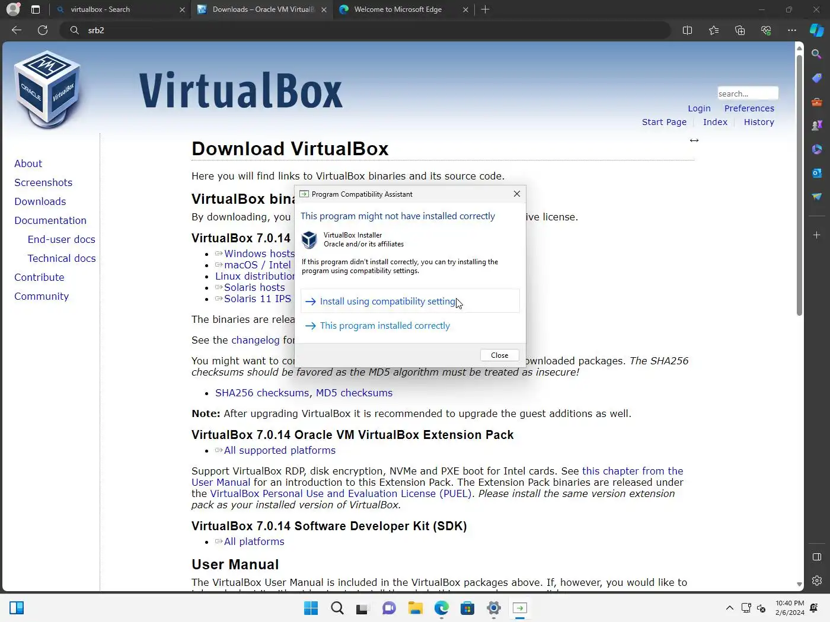Click the VirtualBox cube logo
Screen dimensions: 830x622
[47, 90]
